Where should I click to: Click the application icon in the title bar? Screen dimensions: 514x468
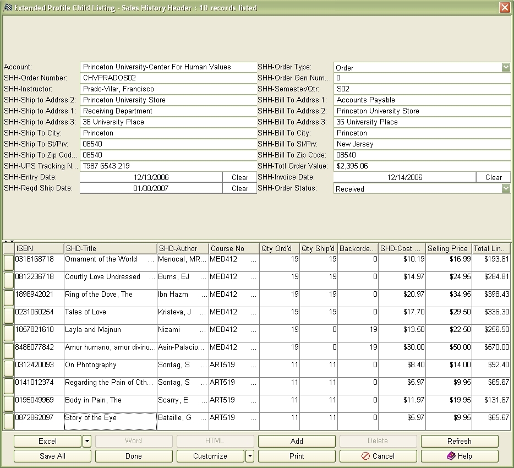[7, 8]
